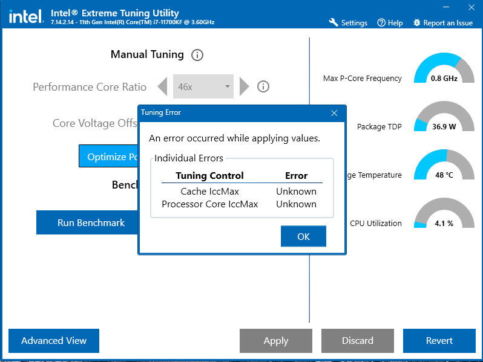Open the 46x core ratio dropdown
This screenshot has width=483, height=362.
point(203,86)
